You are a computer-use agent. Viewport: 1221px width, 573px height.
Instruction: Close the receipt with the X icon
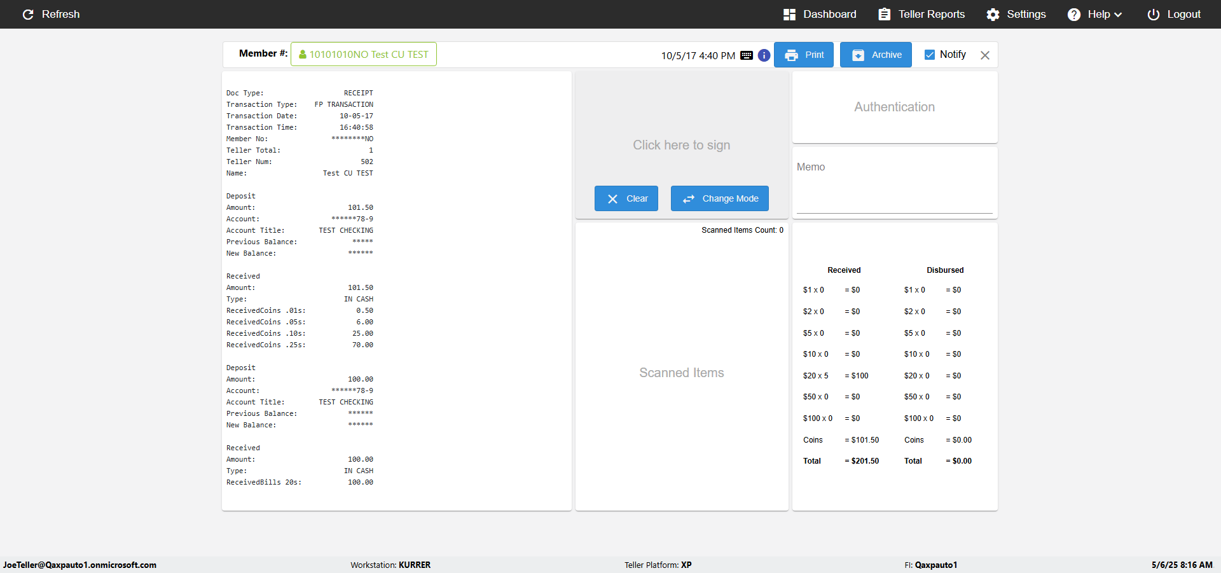click(985, 55)
